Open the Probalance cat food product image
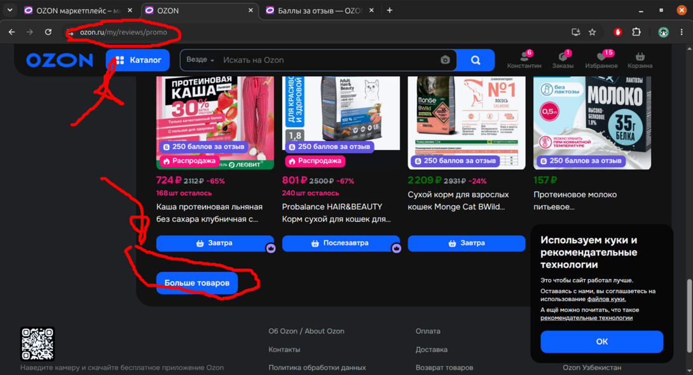693x375 pixels. click(x=341, y=114)
